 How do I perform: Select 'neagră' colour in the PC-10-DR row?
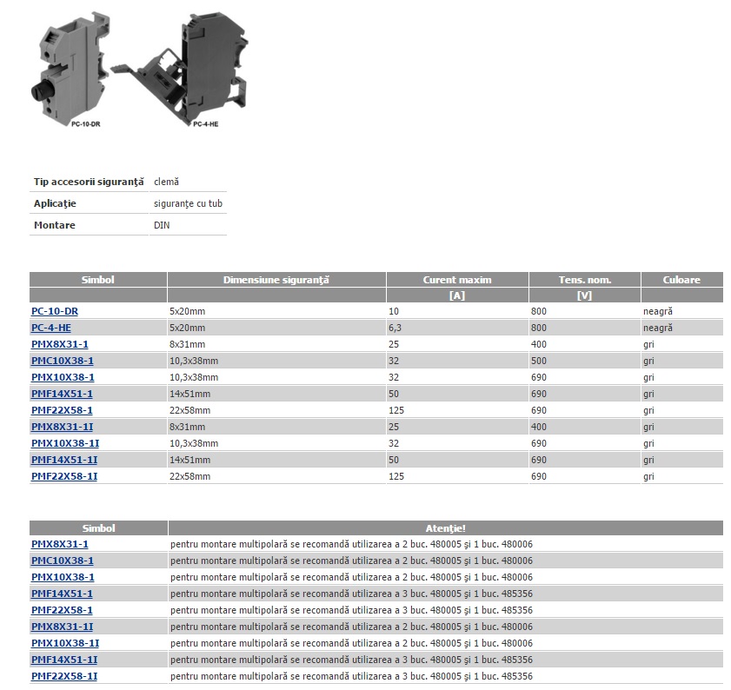(x=658, y=311)
